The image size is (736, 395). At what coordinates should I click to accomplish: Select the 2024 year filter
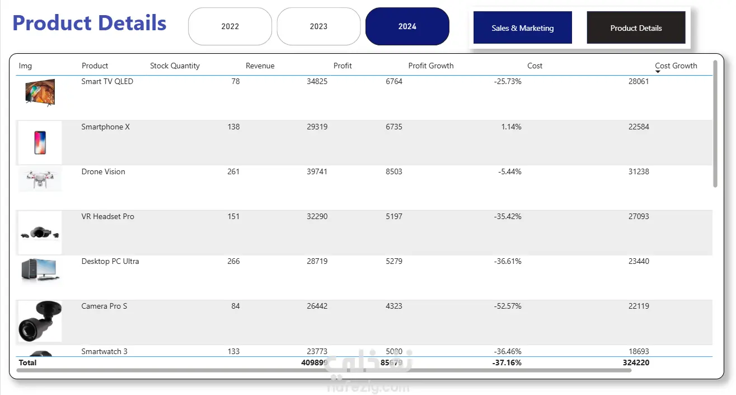pyautogui.click(x=407, y=26)
